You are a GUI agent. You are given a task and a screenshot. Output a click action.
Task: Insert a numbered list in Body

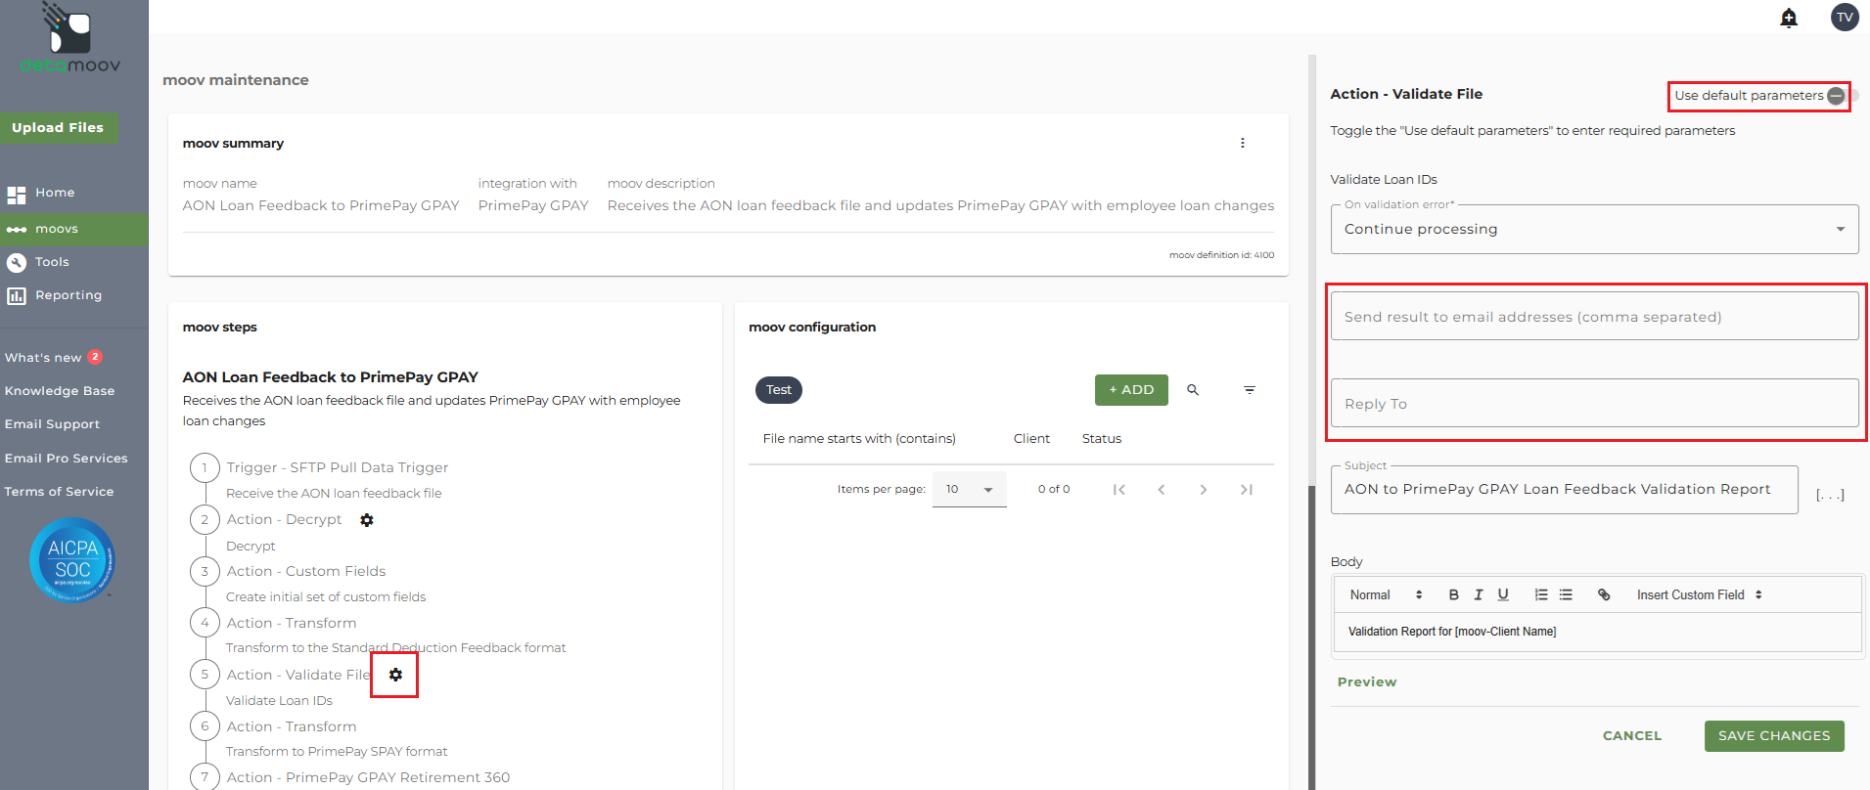(1541, 594)
